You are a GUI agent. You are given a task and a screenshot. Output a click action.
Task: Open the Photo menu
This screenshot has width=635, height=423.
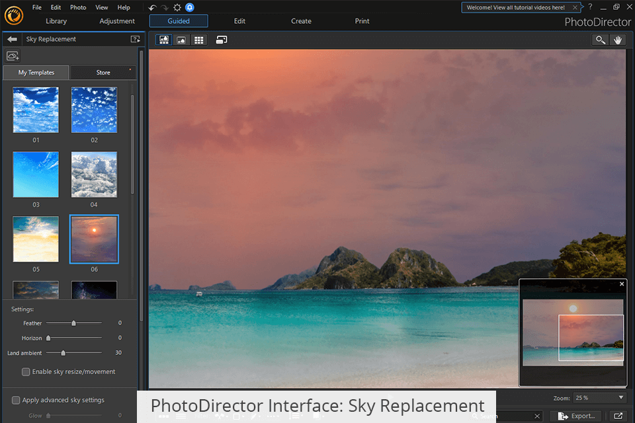point(78,7)
